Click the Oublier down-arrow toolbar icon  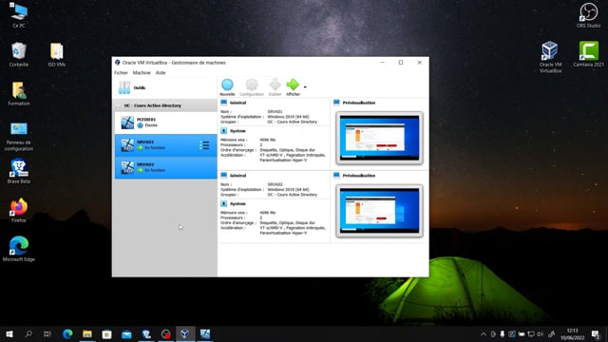pos(275,86)
